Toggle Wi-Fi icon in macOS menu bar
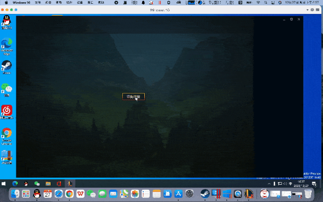 258,3
